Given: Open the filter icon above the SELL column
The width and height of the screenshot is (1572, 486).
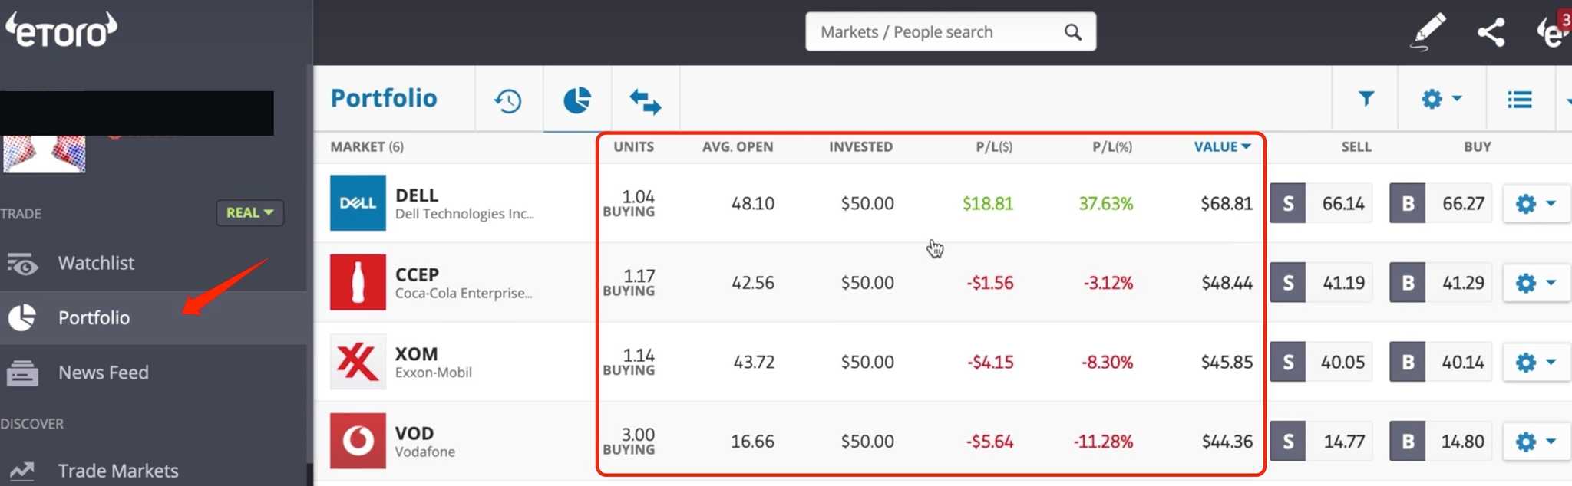Looking at the screenshot, I should pos(1366,99).
